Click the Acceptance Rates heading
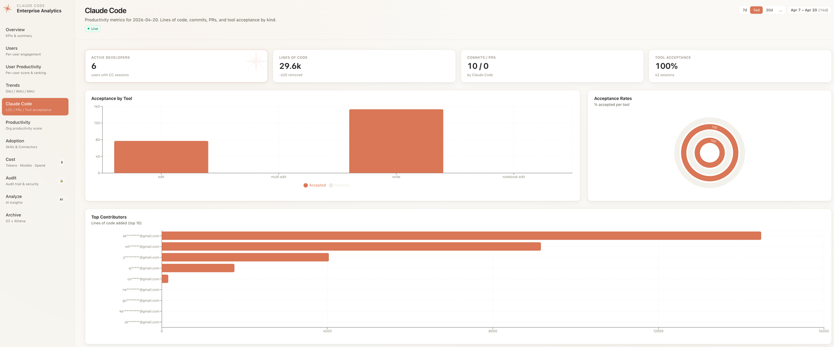The height and width of the screenshot is (347, 834). 613,98
